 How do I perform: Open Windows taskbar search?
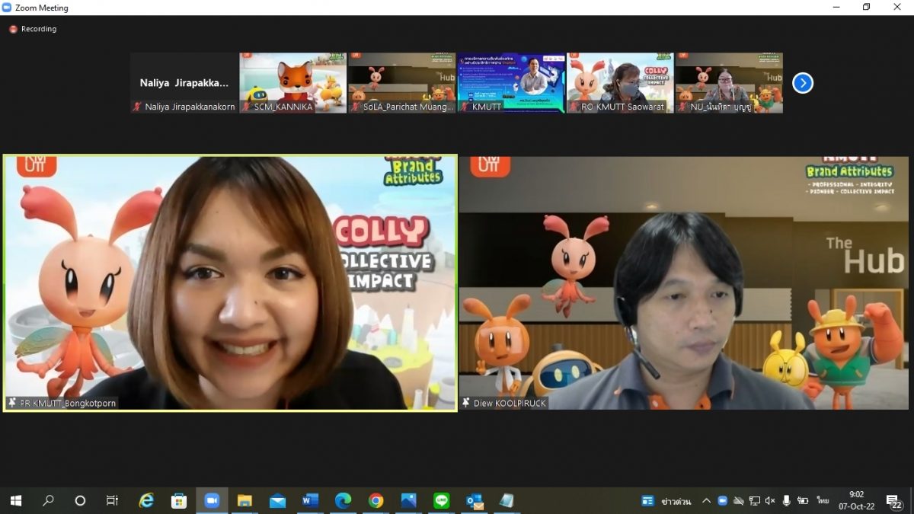(48, 500)
